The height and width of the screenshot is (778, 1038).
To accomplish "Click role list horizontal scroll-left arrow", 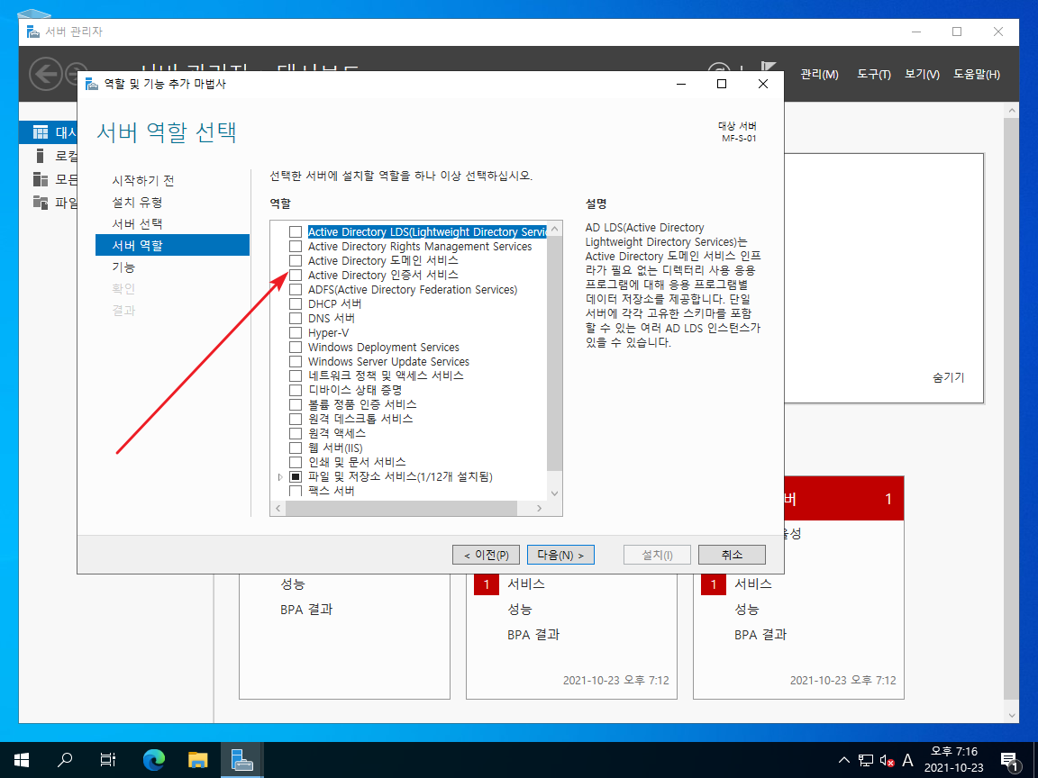I will tap(278, 508).
